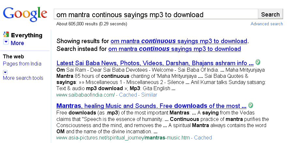Select Pages from India filter
This screenshot has width=298, height=143.
[x=22, y=64]
